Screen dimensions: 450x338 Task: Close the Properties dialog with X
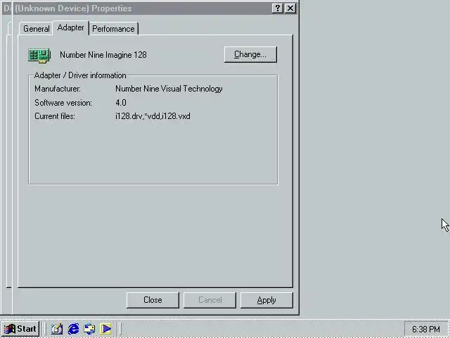(x=290, y=8)
